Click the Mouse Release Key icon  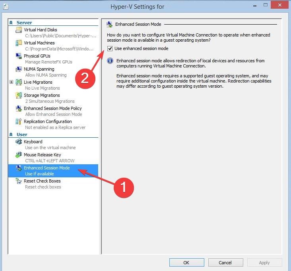[x=19, y=155]
